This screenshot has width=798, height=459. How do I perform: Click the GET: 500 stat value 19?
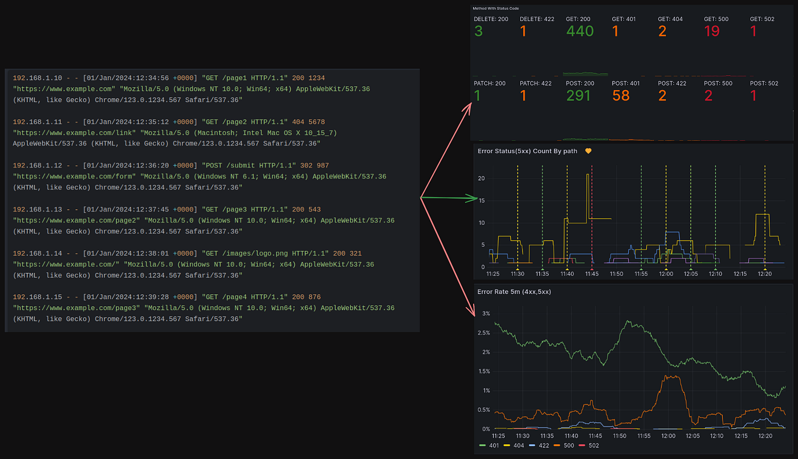(712, 31)
